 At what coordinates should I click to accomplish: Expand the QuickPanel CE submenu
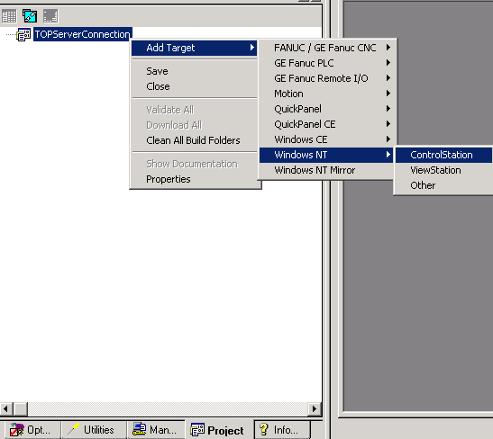coord(326,124)
